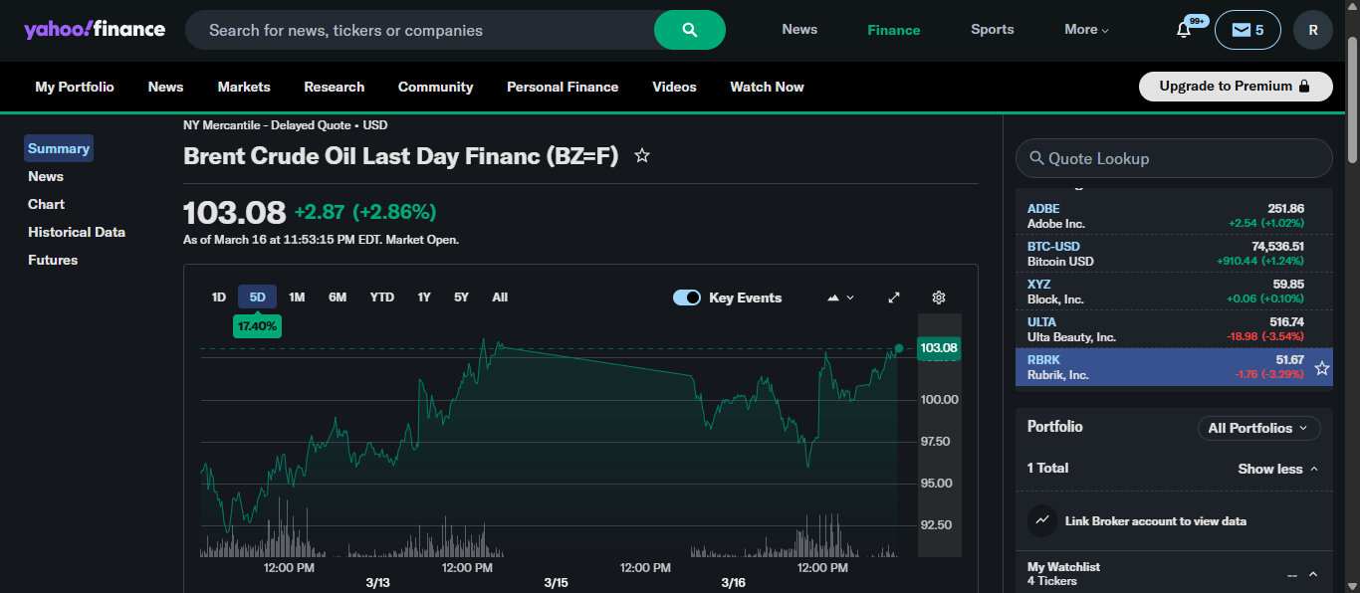Open Watch Now

[x=767, y=87]
